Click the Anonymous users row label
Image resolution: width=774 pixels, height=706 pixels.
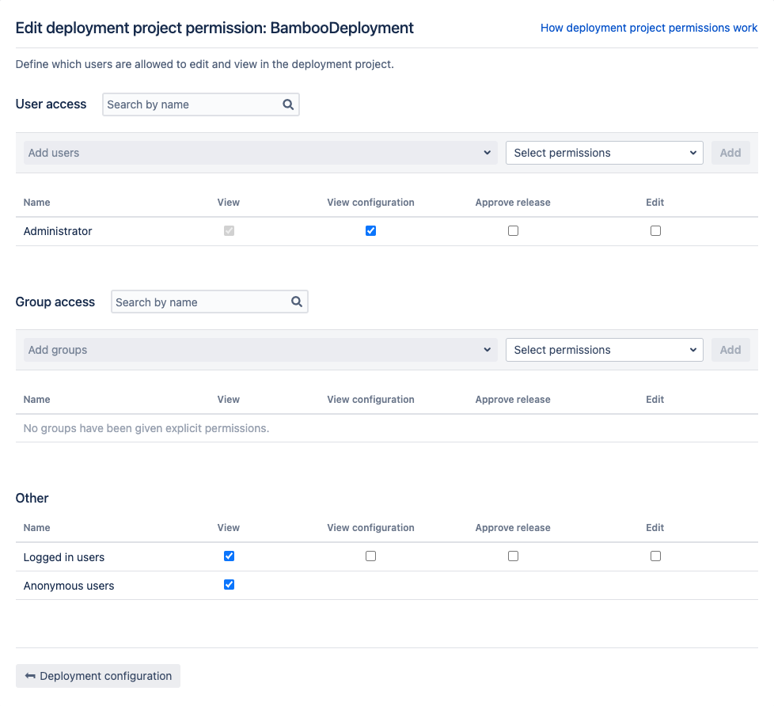pos(69,586)
